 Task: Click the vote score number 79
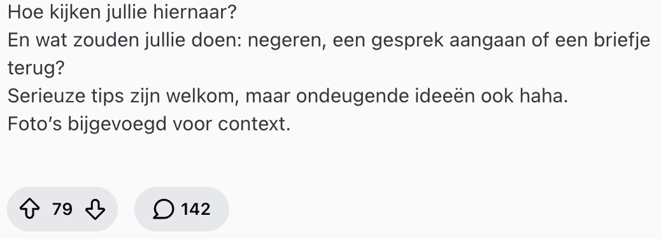[x=62, y=209]
